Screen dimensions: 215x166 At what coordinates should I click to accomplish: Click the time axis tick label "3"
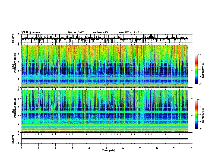click(x=72, y=148)
